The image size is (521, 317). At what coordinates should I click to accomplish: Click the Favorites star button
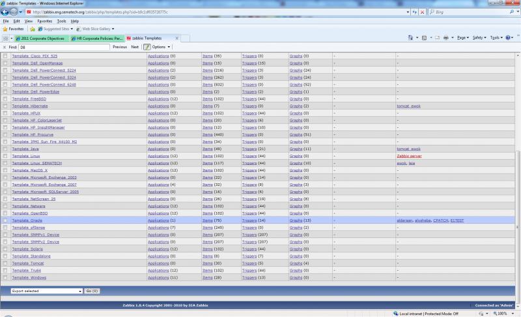[13, 29]
